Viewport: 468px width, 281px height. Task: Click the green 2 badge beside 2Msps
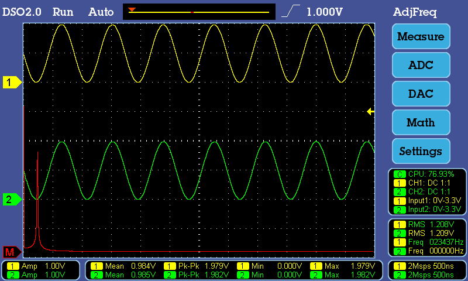coord(400,275)
